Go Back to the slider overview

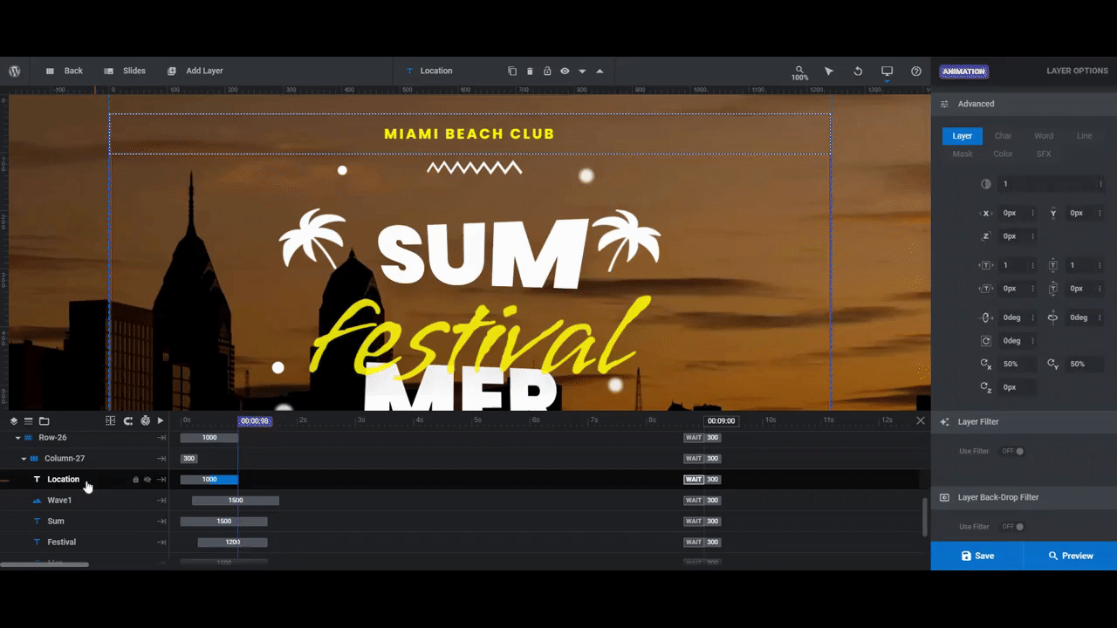(64, 71)
